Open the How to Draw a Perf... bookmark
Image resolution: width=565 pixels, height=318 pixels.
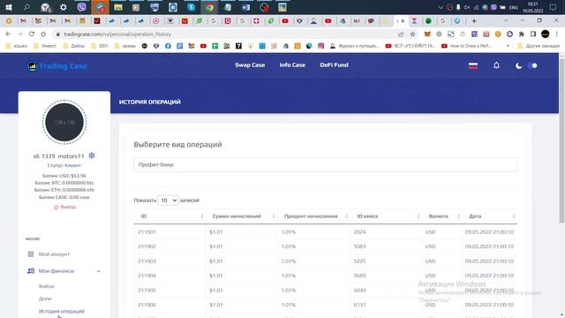pyautogui.click(x=467, y=46)
